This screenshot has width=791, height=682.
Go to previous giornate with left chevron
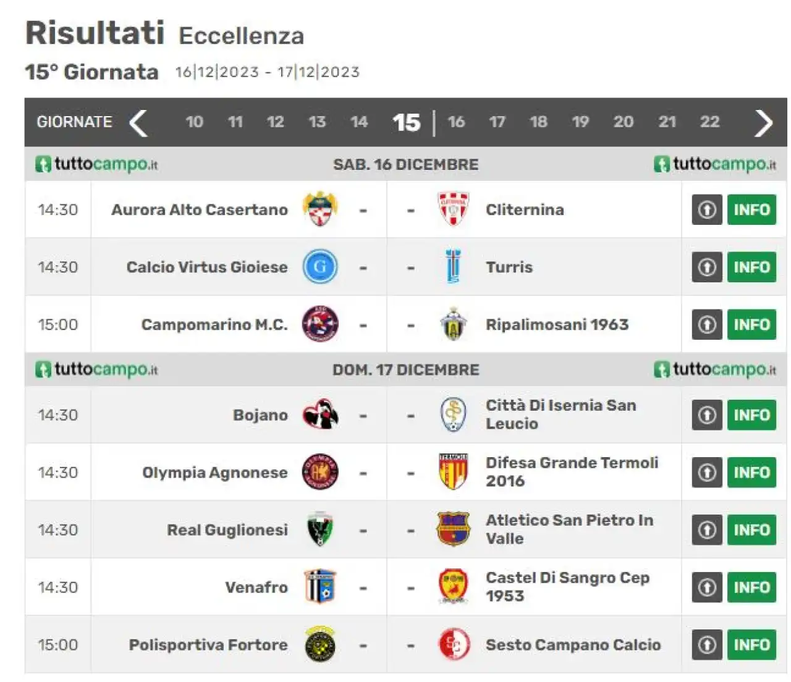(x=138, y=122)
